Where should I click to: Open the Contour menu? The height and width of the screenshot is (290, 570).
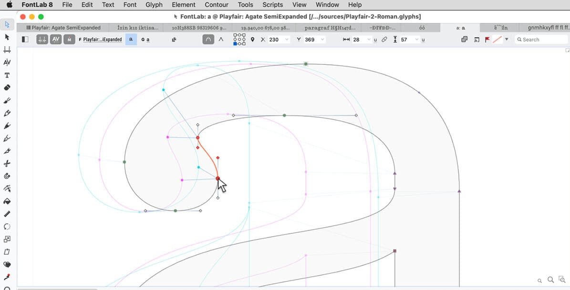click(216, 5)
